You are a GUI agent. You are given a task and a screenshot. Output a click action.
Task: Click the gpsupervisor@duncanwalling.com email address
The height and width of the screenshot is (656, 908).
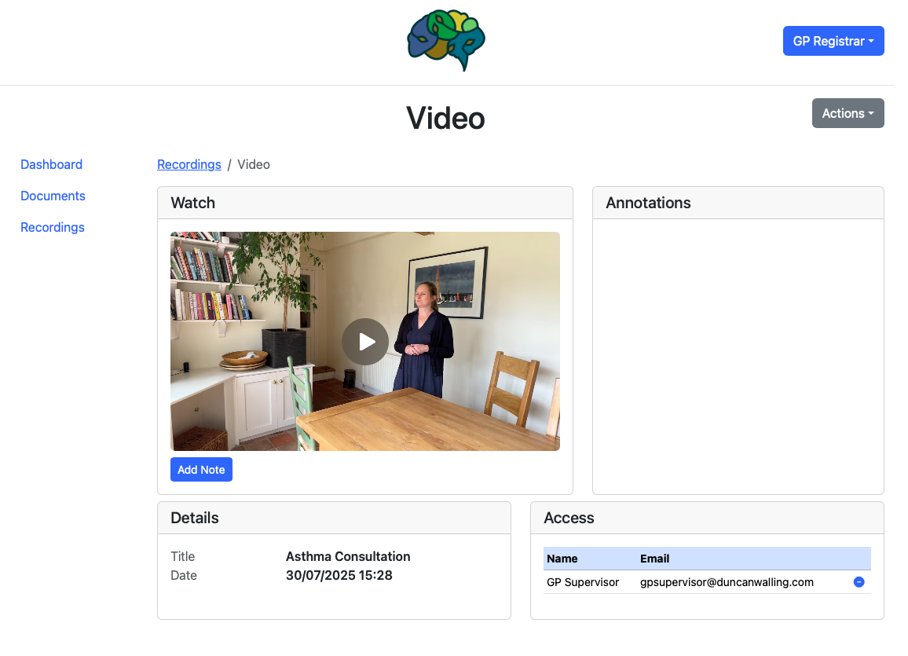point(727,582)
